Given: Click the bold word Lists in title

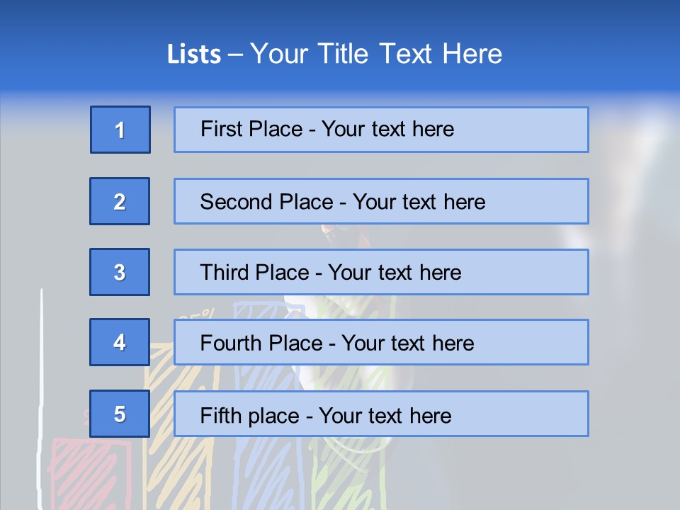Looking at the screenshot, I should coord(193,54).
